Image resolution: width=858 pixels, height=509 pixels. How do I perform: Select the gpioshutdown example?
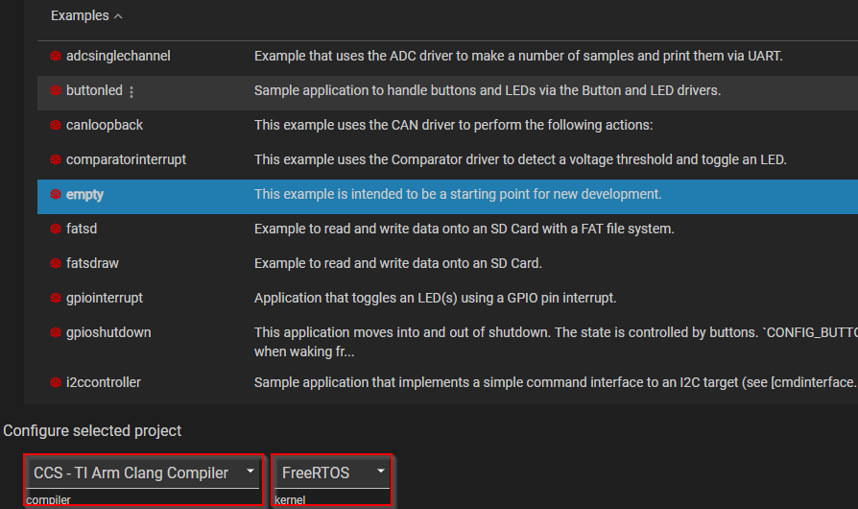[x=107, y=332]
